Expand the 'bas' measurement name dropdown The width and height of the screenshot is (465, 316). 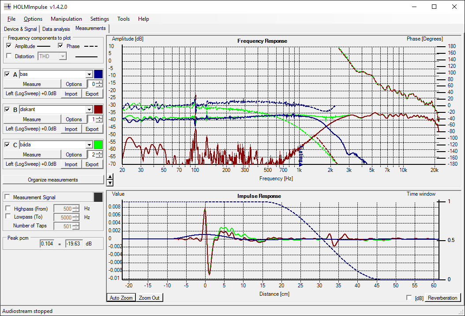click(x=89, y=74)
